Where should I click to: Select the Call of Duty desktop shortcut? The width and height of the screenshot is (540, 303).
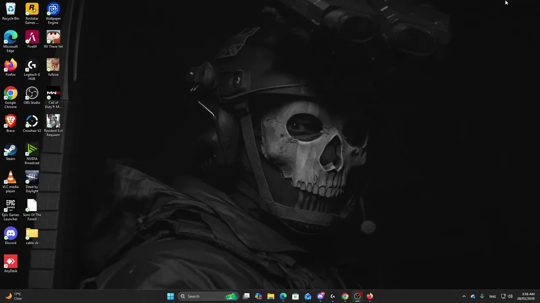53,98
